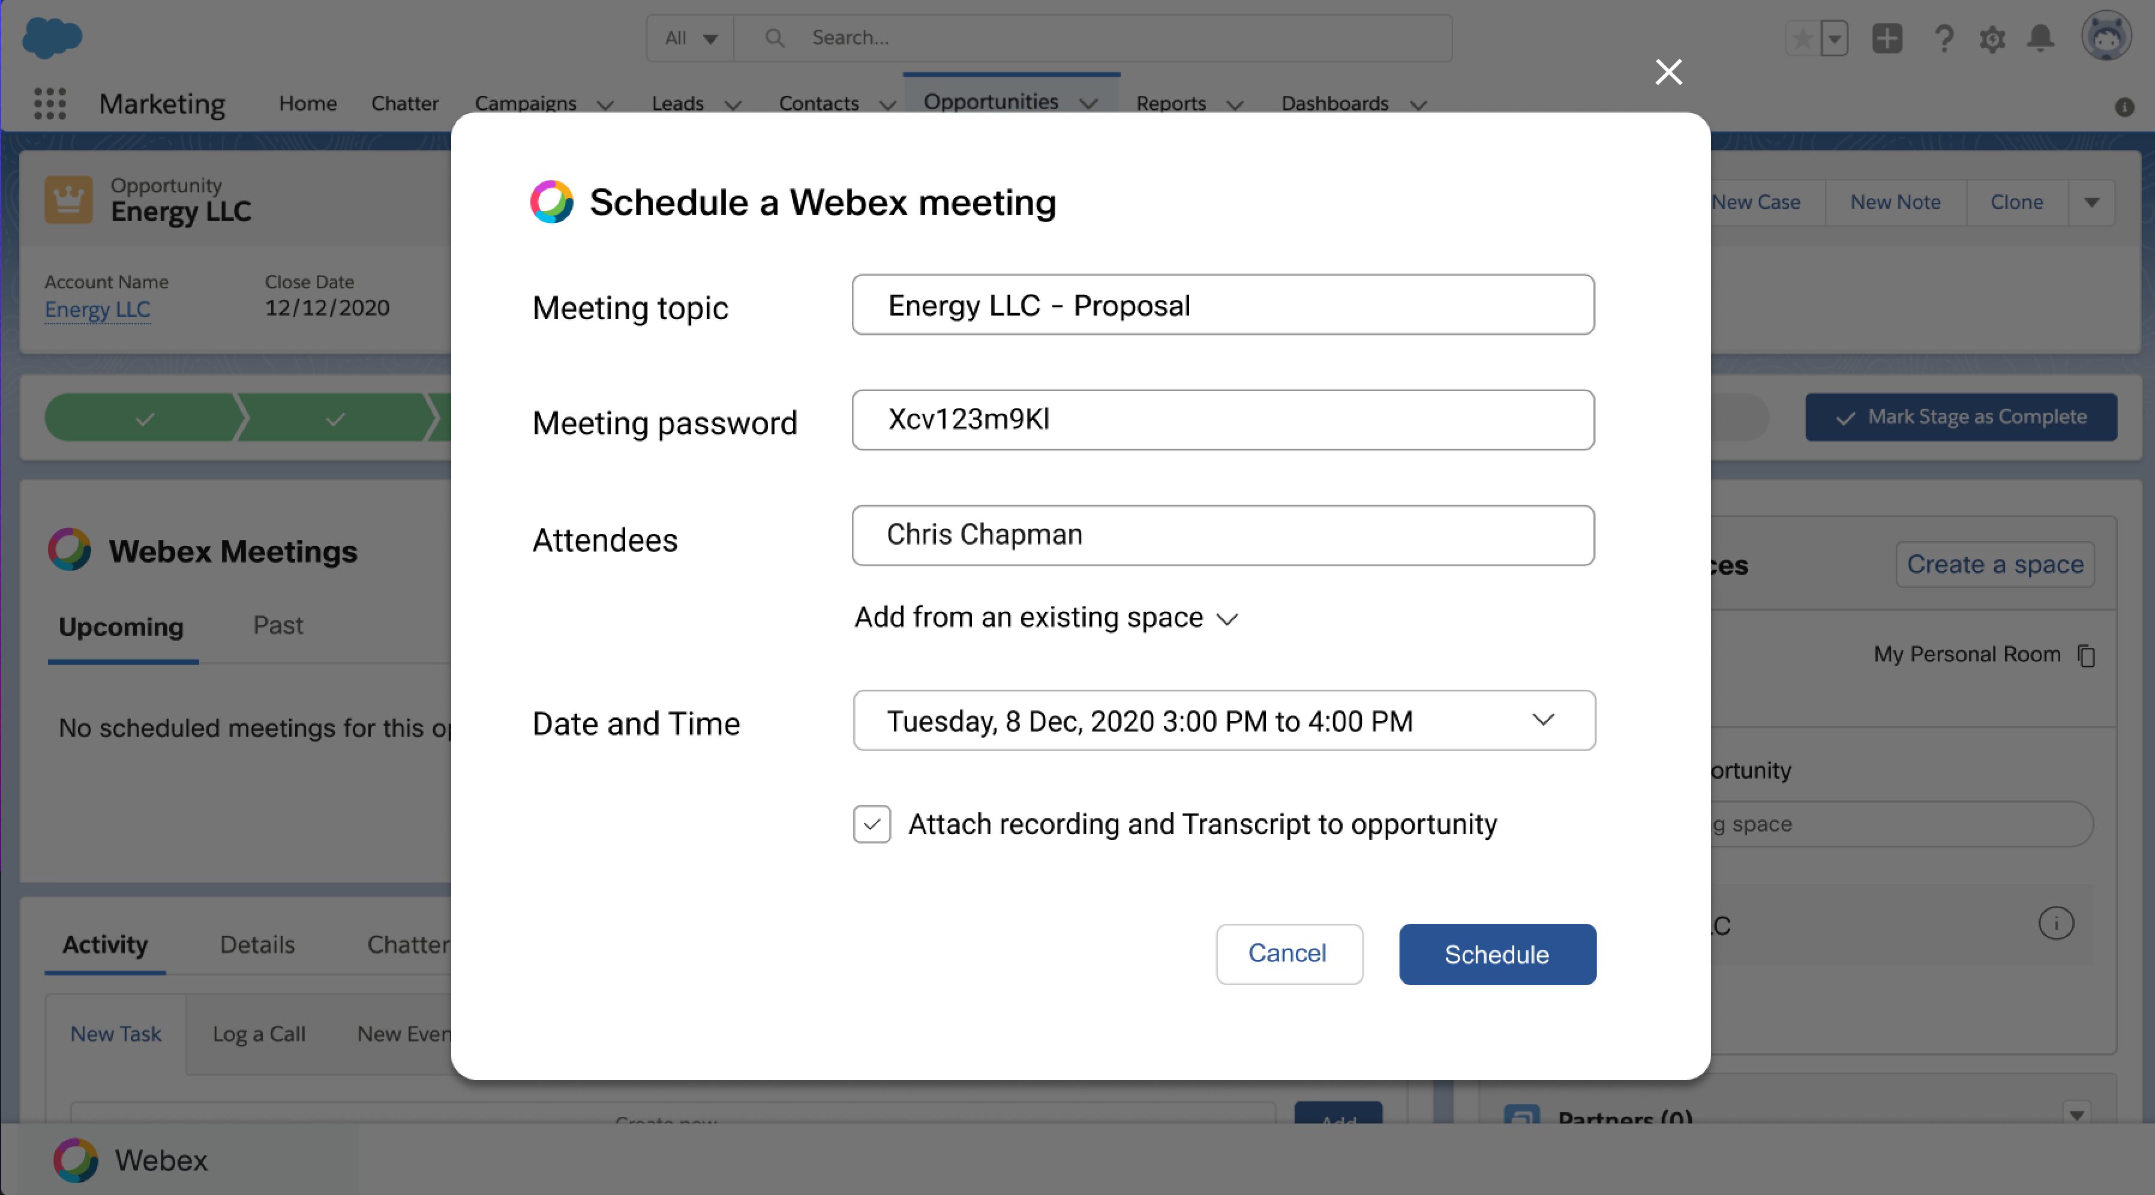Open the favorites list dropdown arrow
Viewport: 2155px width, 1195px height.
(1835, 38)
